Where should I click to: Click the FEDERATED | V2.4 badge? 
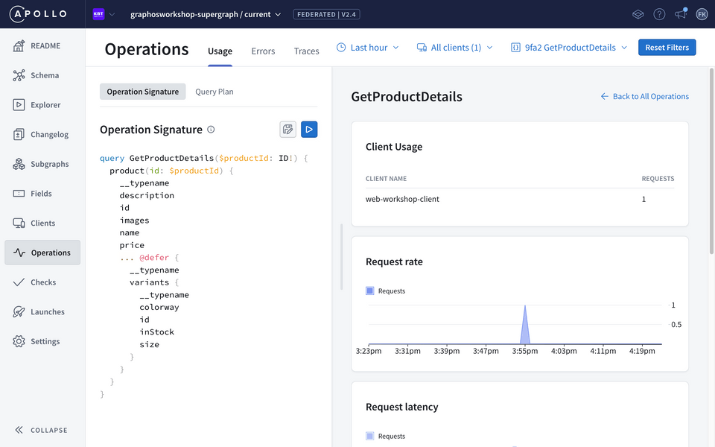[326, 15]
